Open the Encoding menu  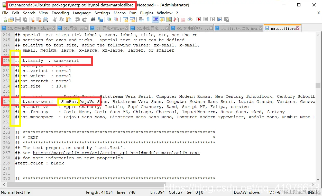pyautogui.click(x=60, y=13)
